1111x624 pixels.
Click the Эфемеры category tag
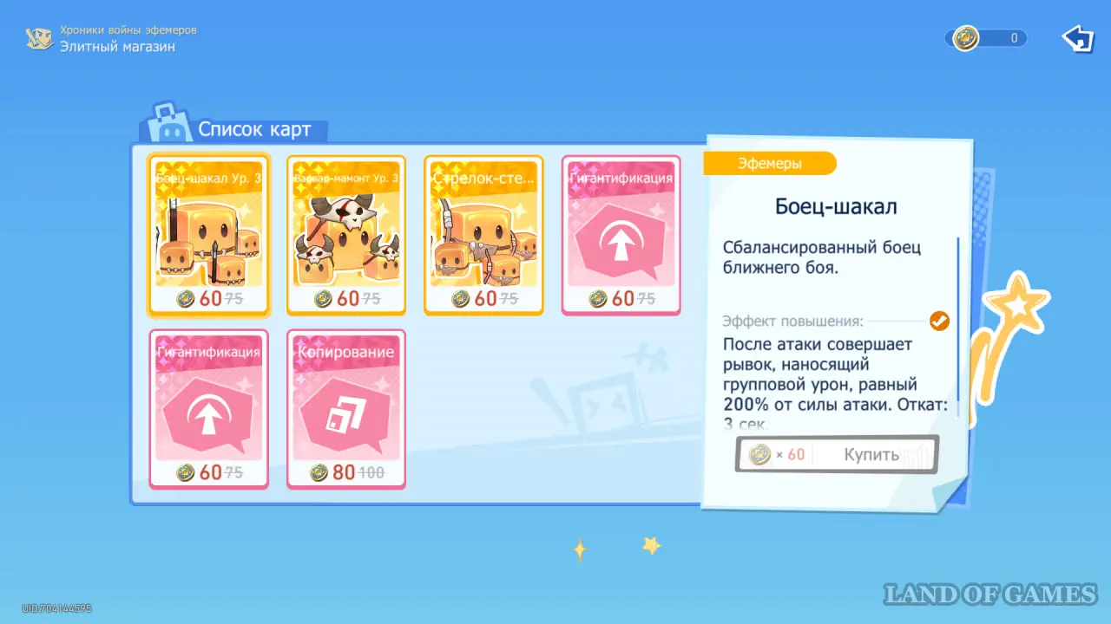click(x=770, y=163)
